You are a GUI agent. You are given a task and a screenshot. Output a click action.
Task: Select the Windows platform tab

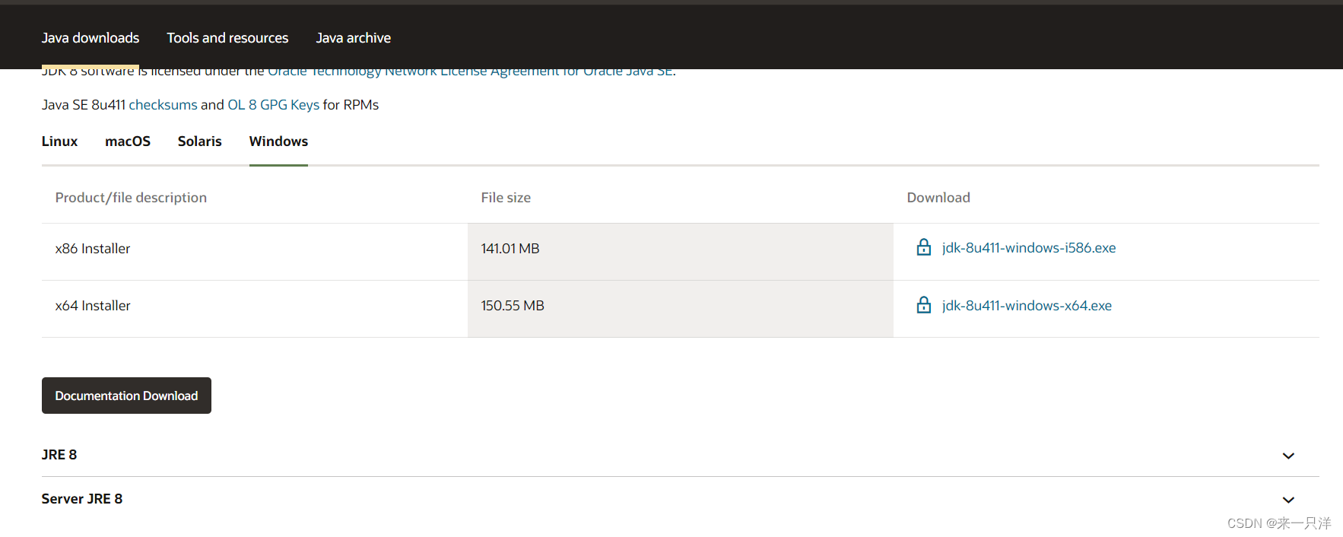pyautogui.click(x=278, y=141)
